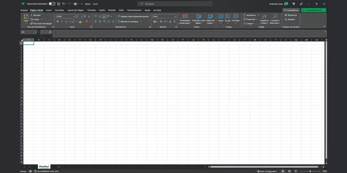
Task: Toggle bottom align button
Action: click(x=104, y=16)
